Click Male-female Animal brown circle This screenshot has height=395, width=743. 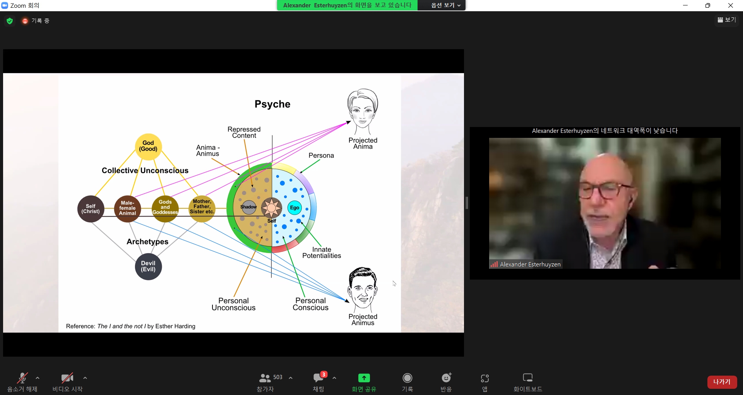tap(128, 209)
